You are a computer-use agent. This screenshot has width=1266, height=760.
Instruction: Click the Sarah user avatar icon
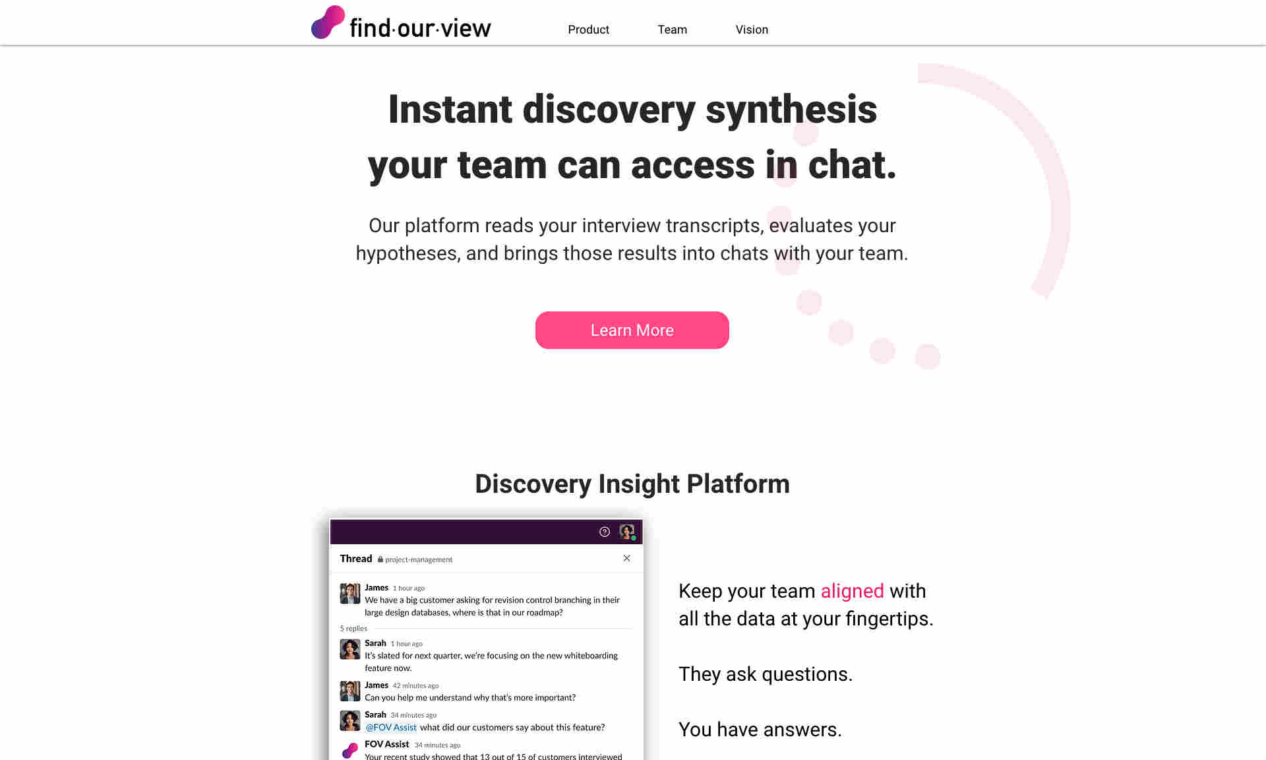click(x=349, y=649)
